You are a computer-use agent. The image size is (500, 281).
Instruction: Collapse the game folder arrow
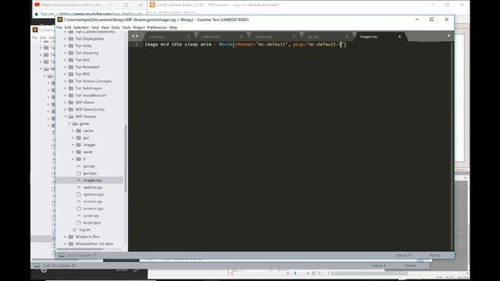pyautogui.click(x=70, y=123)
